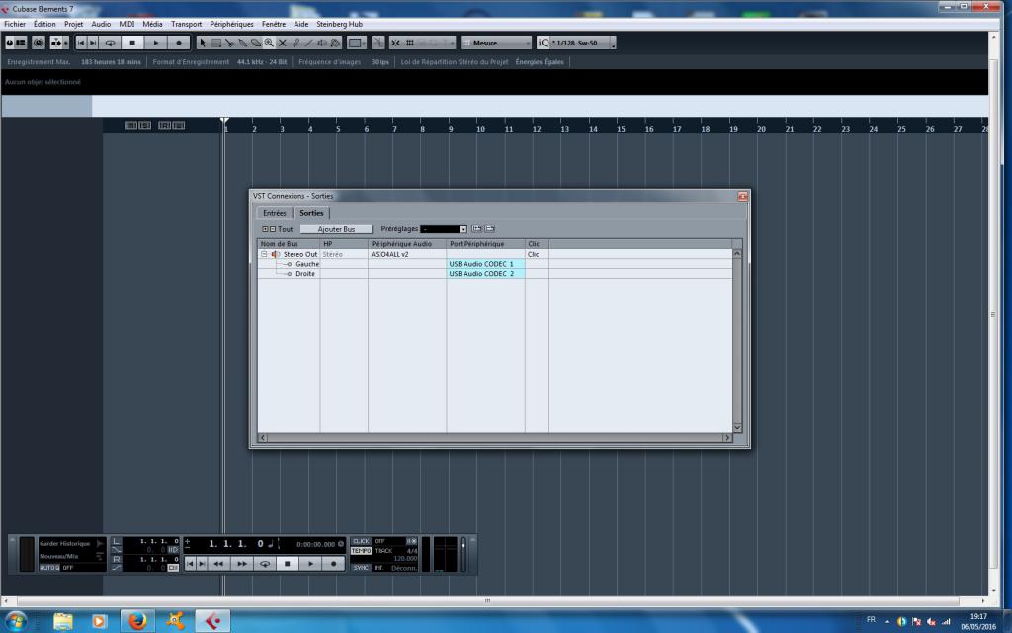The width and height of the screenshot is (1012, 633).
Task: Click the delete preset icon beside Préréglages
Action: [490, 228]
